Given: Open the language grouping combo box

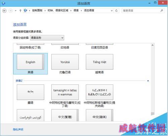Looking at the screenshot, I should (47, 38).
